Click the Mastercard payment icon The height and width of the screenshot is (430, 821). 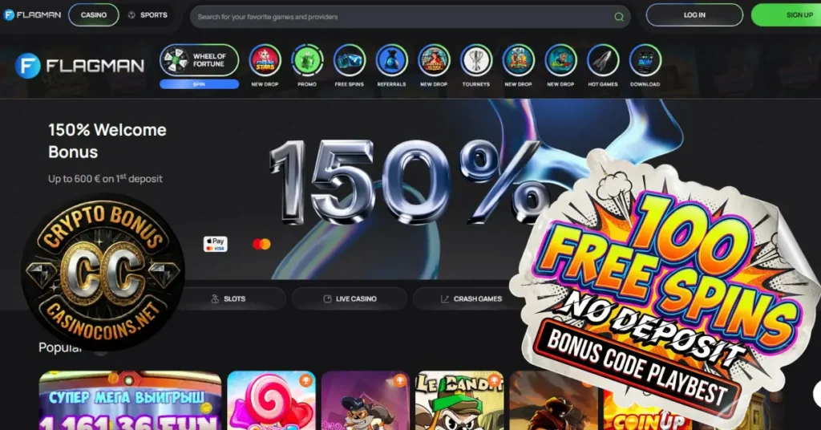click(261, 244)
